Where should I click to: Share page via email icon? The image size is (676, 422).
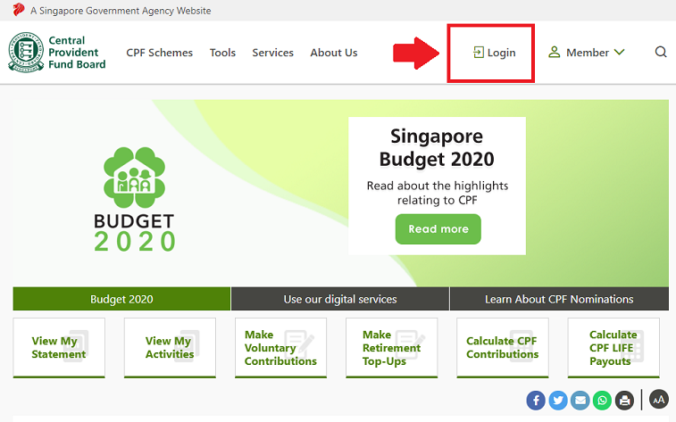tap(580, 401)
